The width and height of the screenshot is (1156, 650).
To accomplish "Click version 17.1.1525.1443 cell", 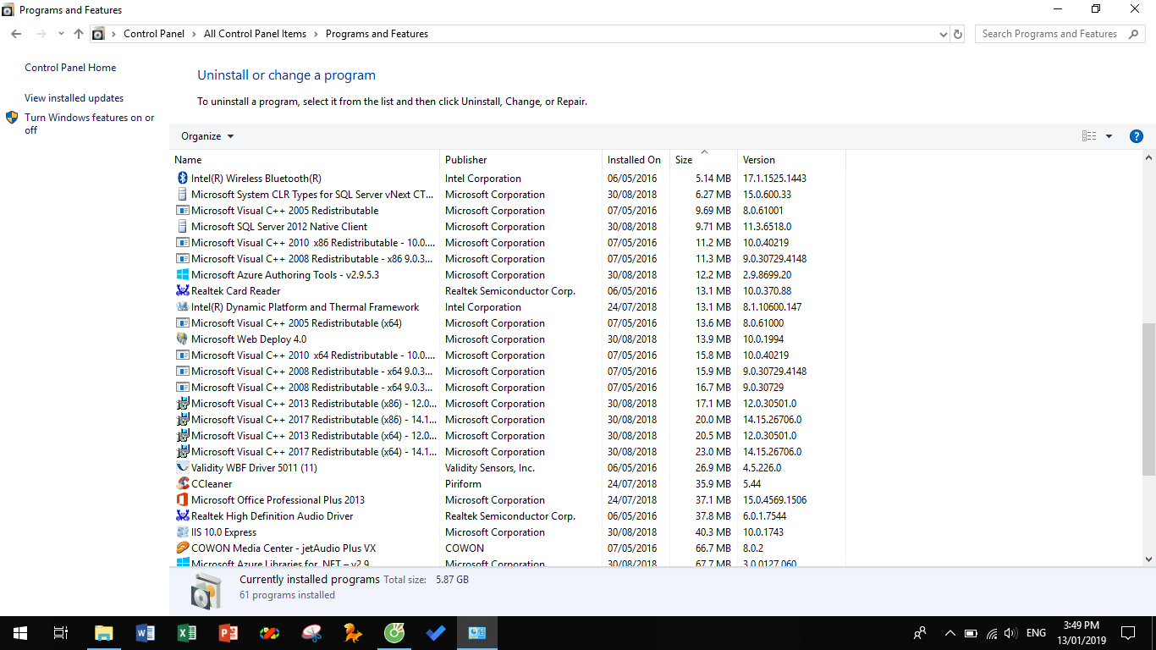I will click(x=774, y=179).
